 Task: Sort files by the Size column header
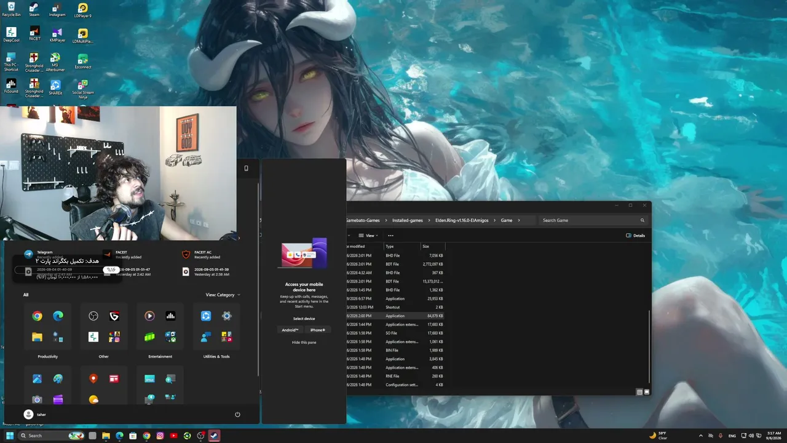click(x=432, y=247)
